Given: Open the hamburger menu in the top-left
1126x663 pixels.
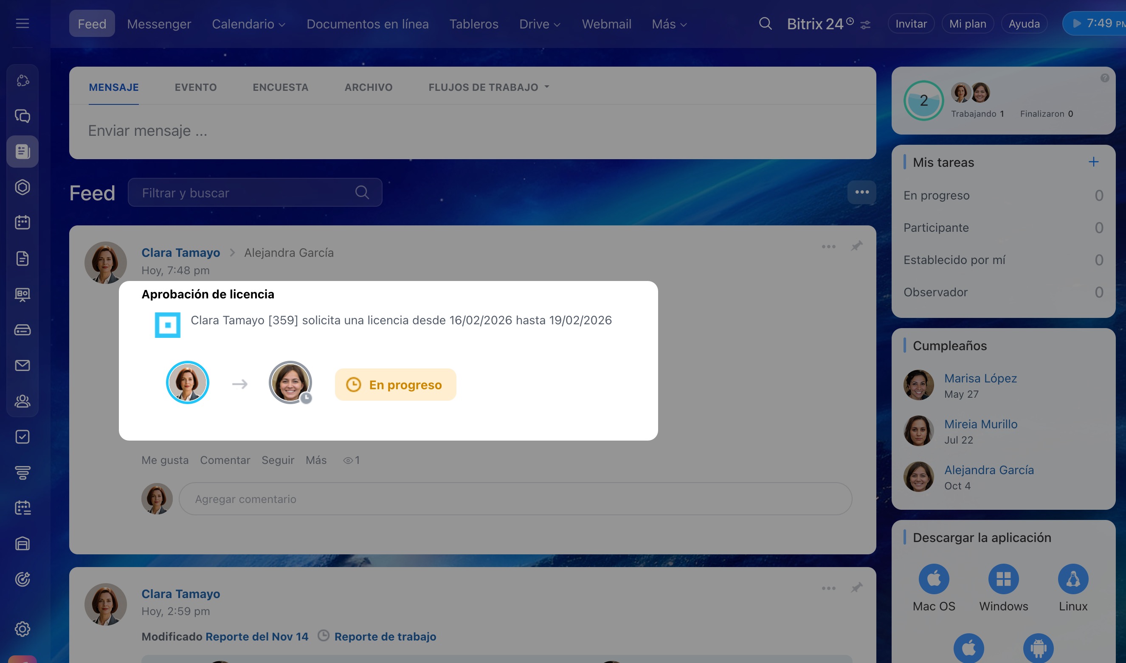Looking at the screenshot, I should pyautogui.click(x=23, y=23).
